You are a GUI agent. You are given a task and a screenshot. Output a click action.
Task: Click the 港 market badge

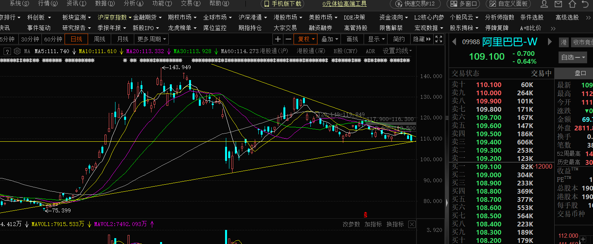[564, 42]
